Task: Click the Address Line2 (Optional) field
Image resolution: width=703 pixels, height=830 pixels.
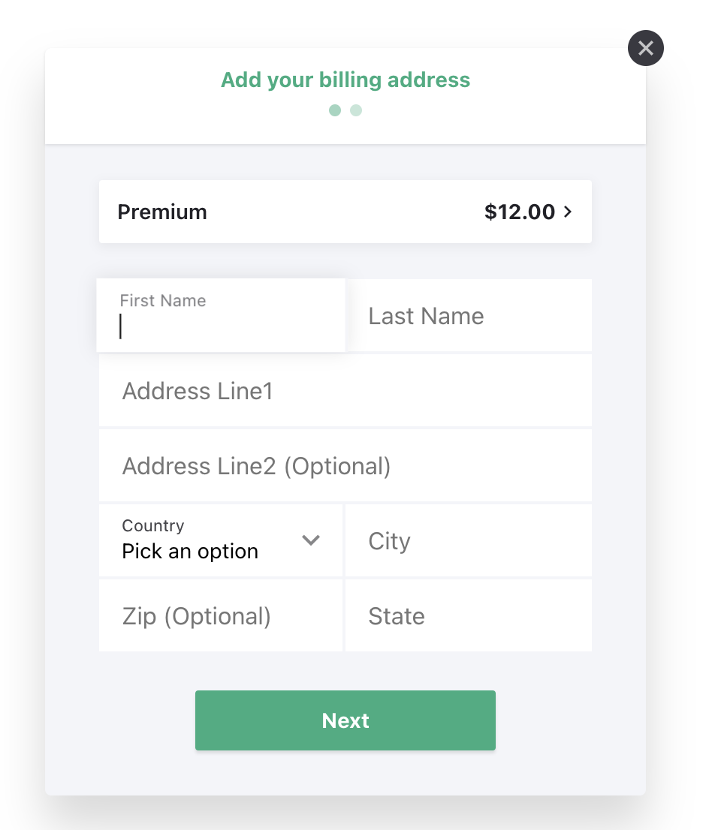Action: coord(345,466)
